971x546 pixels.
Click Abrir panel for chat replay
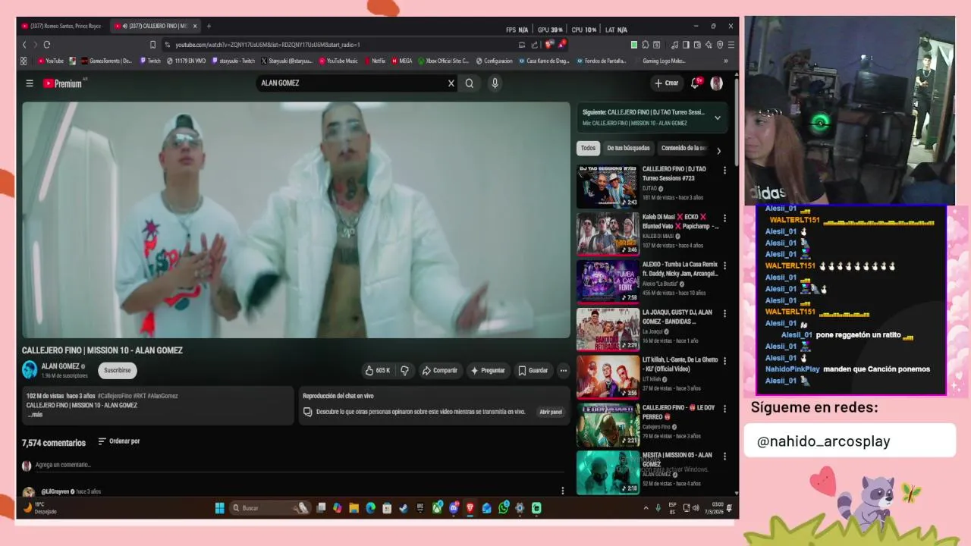pos(551,413)
